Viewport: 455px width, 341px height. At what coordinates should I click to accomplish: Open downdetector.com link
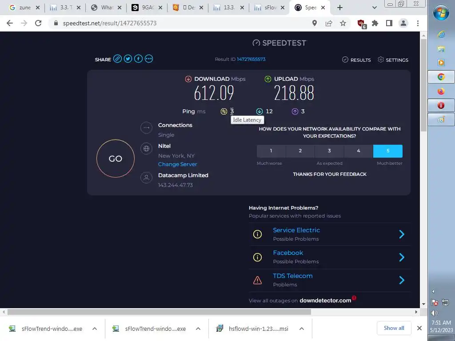[x=325, y=301]
